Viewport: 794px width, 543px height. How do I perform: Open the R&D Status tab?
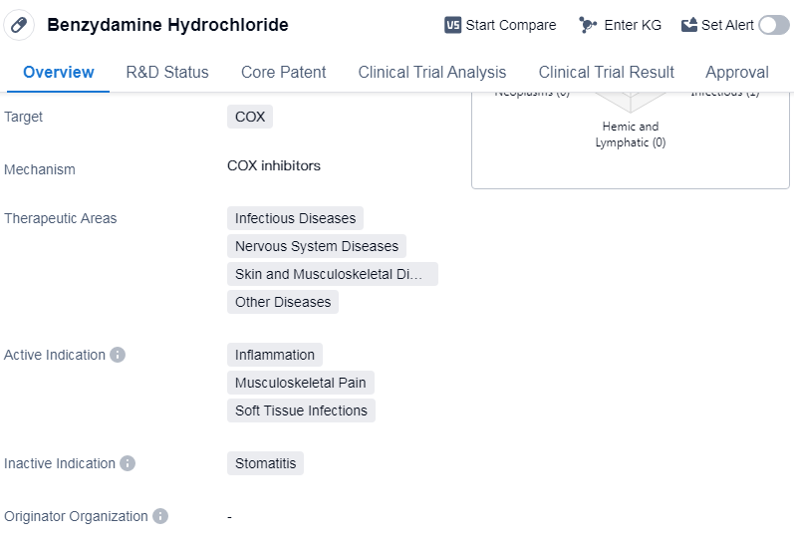(x=167, y=72)
